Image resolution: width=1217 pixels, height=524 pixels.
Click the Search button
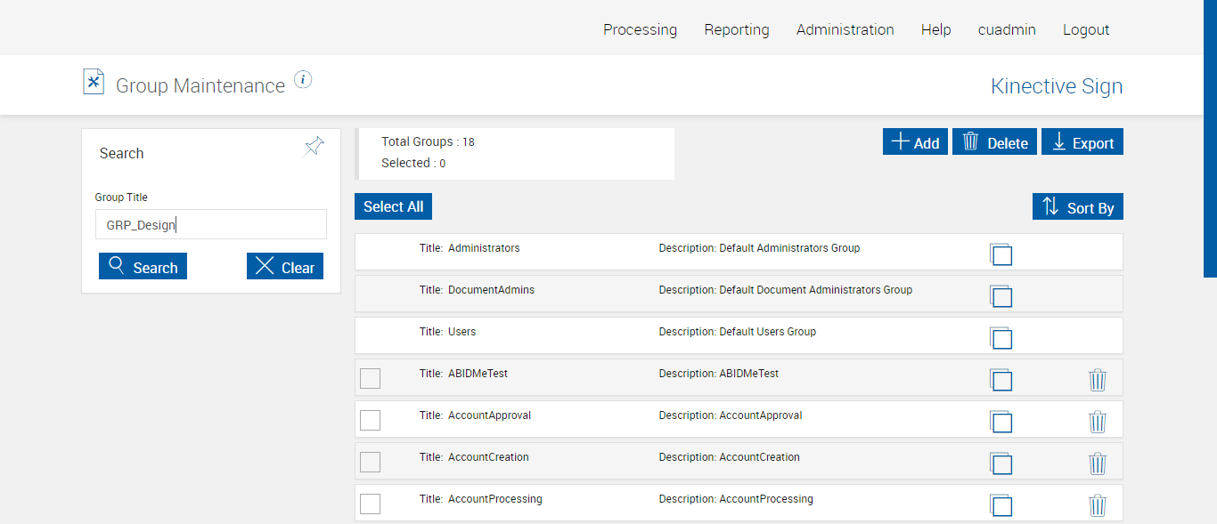pyautogui.click(x=143, y=267)
